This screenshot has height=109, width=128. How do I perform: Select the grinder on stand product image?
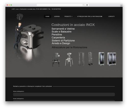pos(69,60)
